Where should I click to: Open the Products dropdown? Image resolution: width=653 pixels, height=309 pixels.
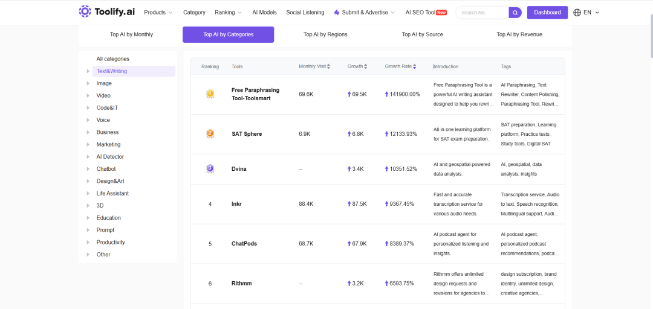[x=158, y=13]
